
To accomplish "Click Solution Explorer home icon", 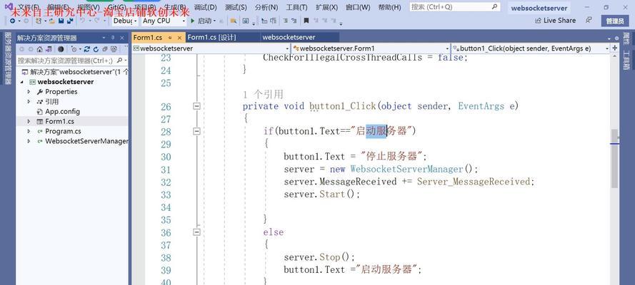I will point(40,49).
